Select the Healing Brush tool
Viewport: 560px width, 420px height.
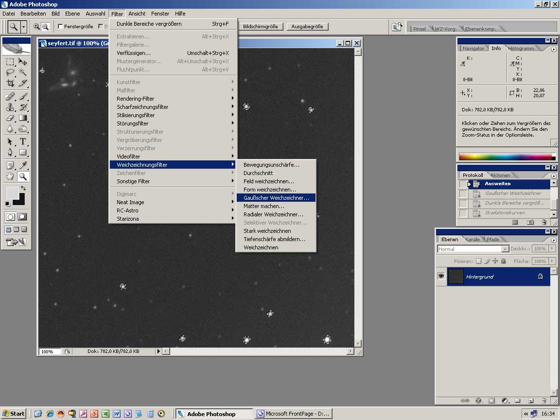pyautogui.click(x=10, y=96)
